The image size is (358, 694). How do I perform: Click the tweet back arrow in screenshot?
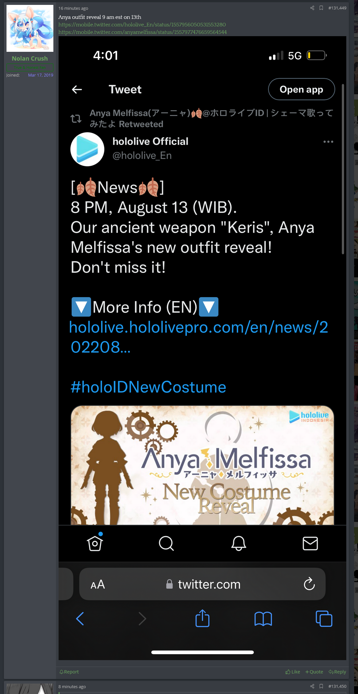77,89
